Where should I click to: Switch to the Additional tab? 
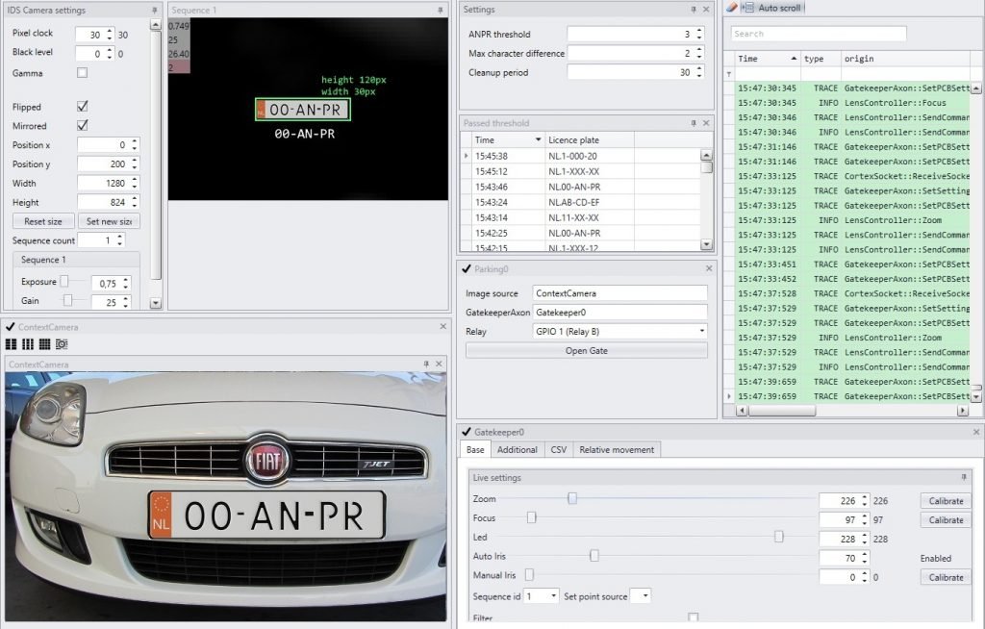click(517, 450)
